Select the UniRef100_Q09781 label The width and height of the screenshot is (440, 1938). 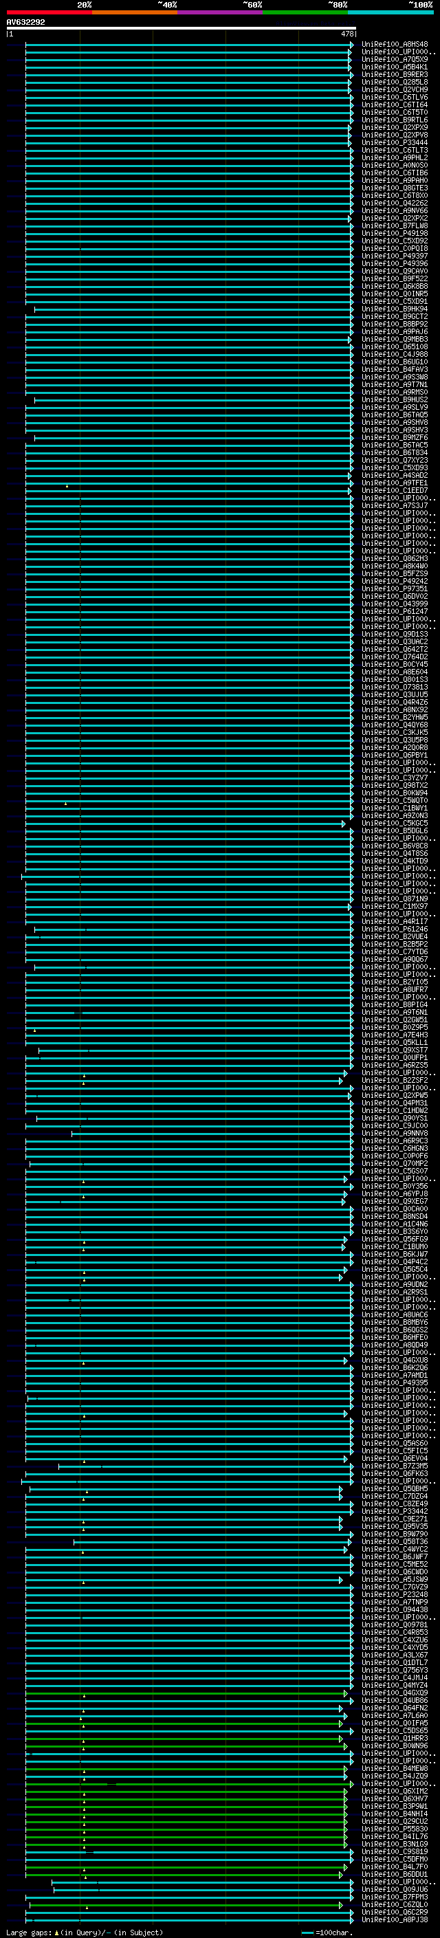(x=394, y=1625)
